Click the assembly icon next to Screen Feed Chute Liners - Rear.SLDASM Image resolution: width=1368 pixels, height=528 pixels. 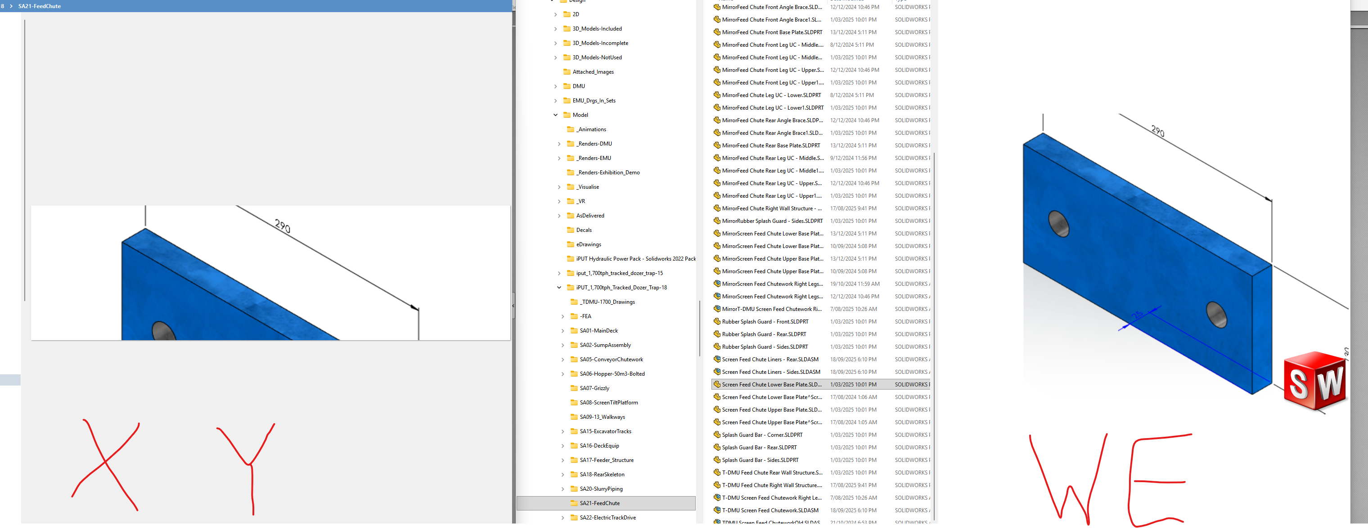717,359
